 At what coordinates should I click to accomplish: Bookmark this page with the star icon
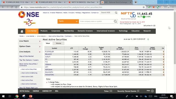[x=144, y=7]
